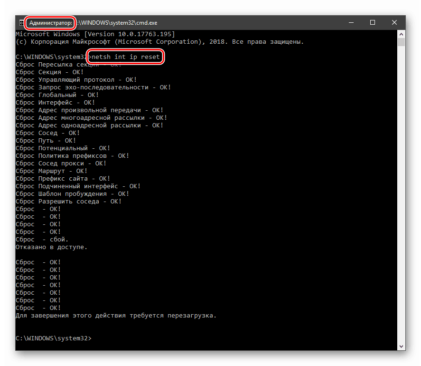Viewport: 421px width, 366px height.
Task: Click the 'Подчиненный интерфейс' line
Action: [78, 186]
